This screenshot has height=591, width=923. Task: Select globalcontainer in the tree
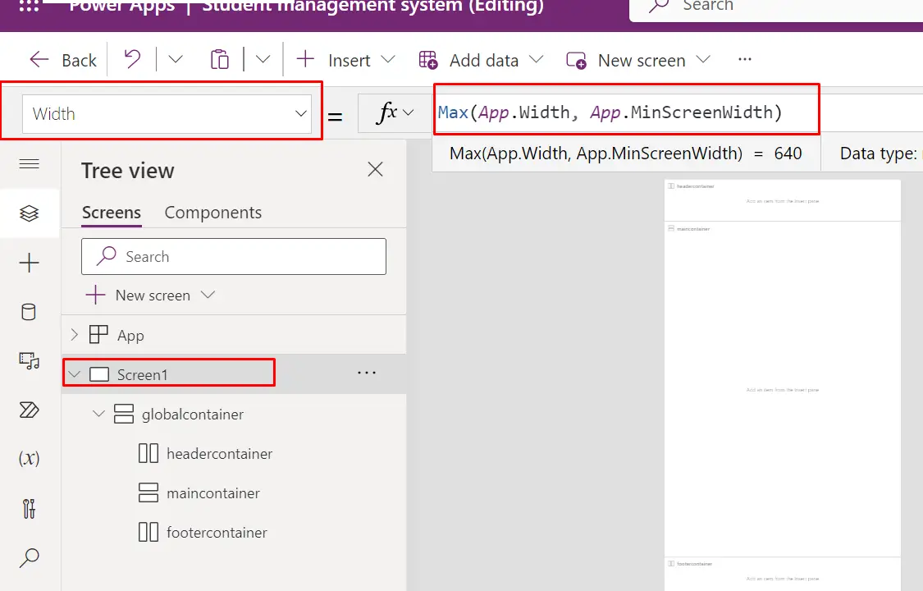(x=193, y=415)
